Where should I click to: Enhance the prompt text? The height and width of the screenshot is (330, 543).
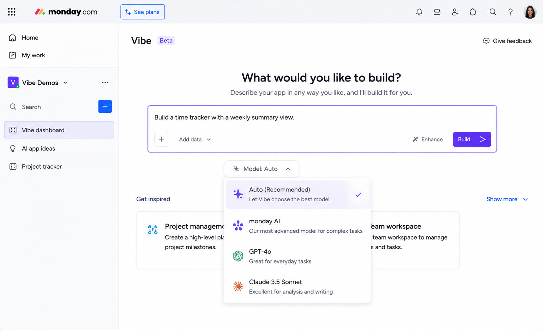point(428,139)
